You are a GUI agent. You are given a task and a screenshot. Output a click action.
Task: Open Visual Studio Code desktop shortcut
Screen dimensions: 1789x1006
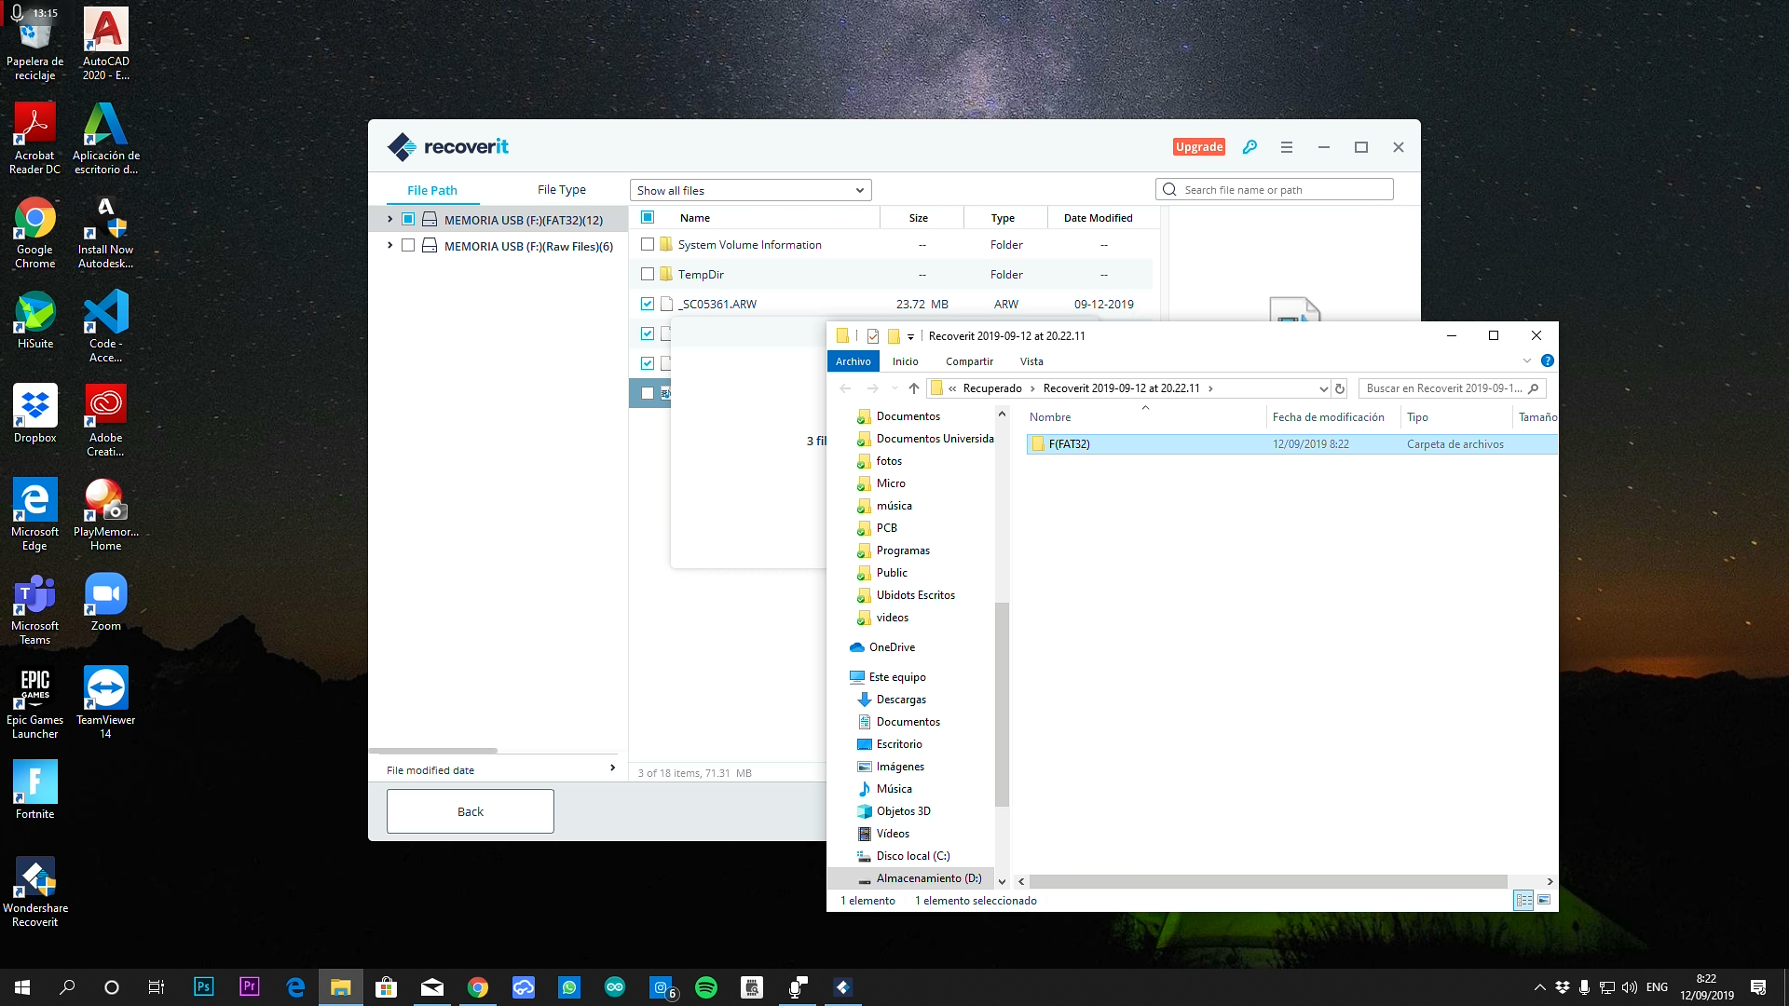click(106, 326)
